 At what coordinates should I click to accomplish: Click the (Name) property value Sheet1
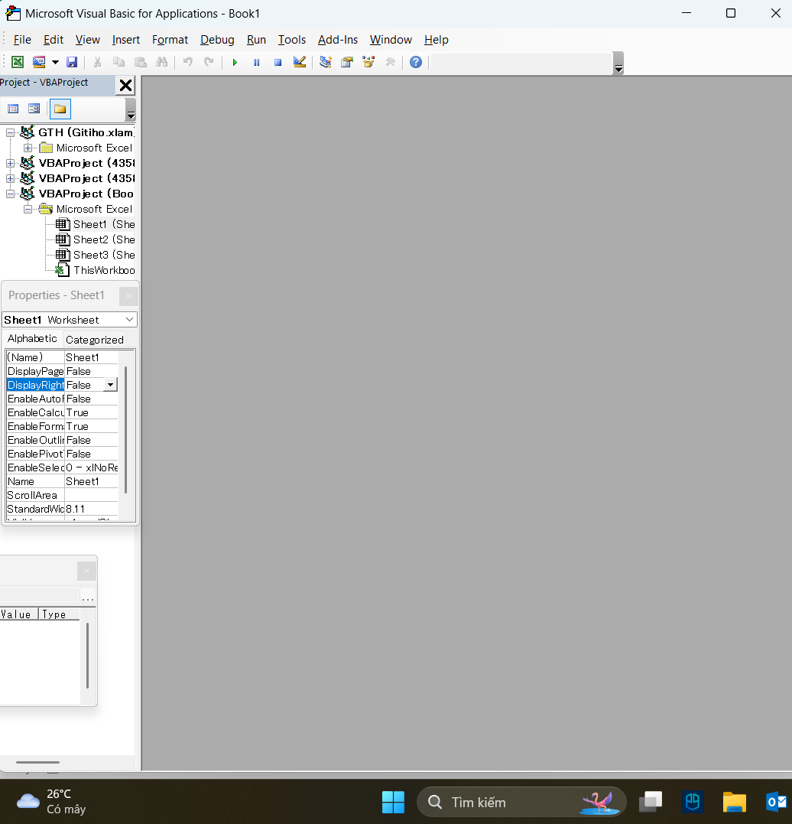point(92,357)
